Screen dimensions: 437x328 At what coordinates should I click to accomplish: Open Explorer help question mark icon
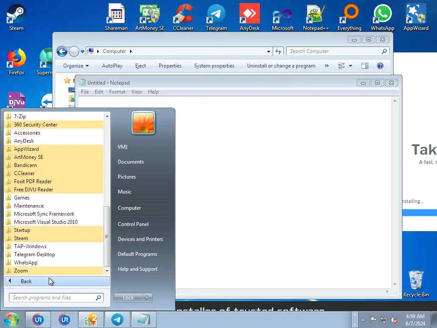point(380,66)
